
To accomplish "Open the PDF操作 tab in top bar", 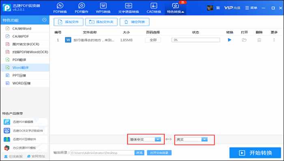I will tap(82, 8).
